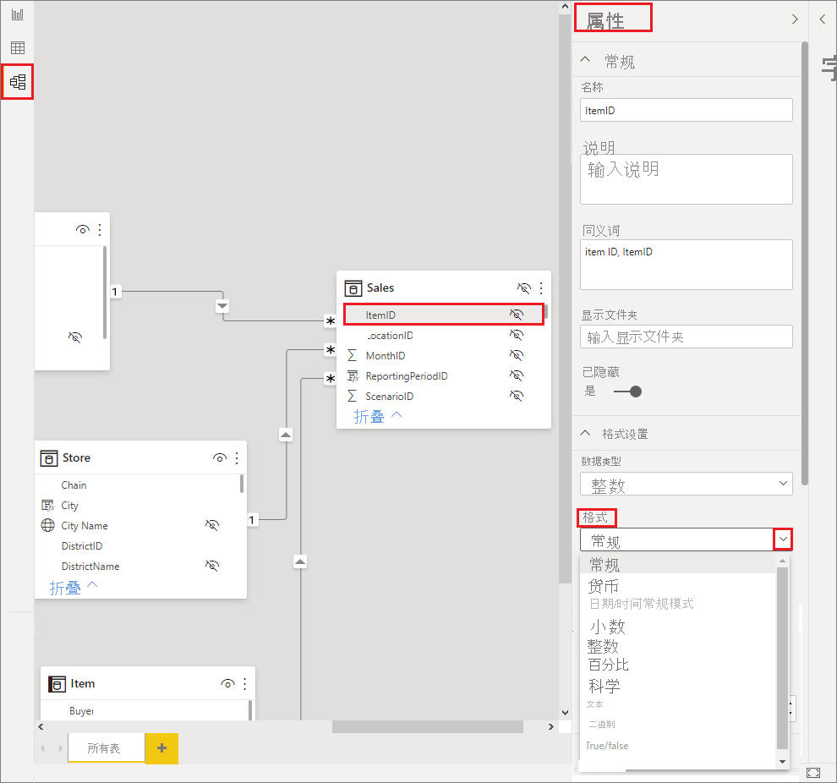Toggle ItemID column visibility

coord(517,315)
